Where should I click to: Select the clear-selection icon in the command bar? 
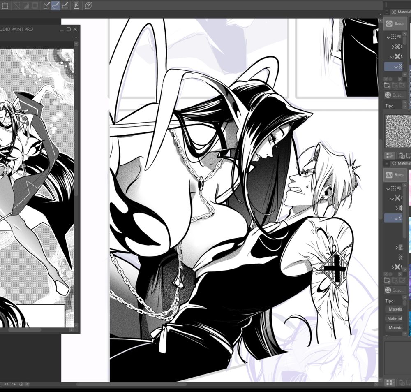click(16, 5)
